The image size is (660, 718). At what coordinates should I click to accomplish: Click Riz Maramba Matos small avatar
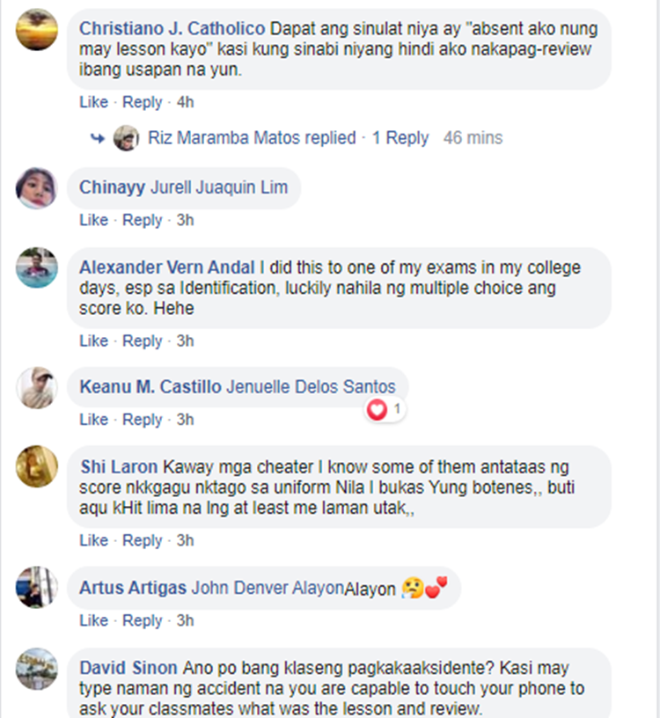[127, 138]
